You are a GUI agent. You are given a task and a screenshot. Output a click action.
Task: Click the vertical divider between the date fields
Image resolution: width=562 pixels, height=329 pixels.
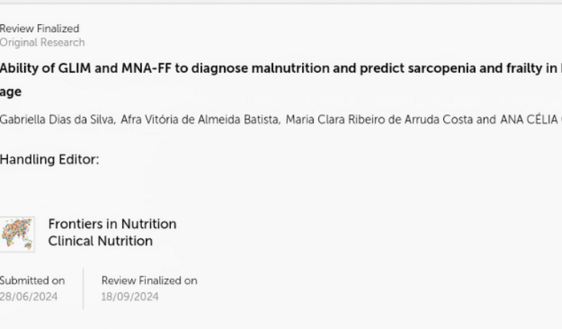[83, 289]
